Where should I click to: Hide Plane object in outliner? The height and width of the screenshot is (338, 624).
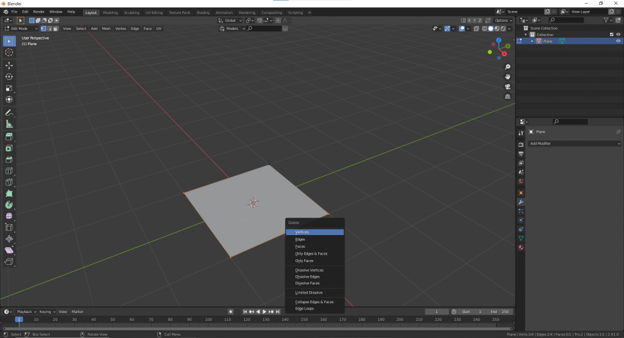pyautogui.click(x=618, y=41)
